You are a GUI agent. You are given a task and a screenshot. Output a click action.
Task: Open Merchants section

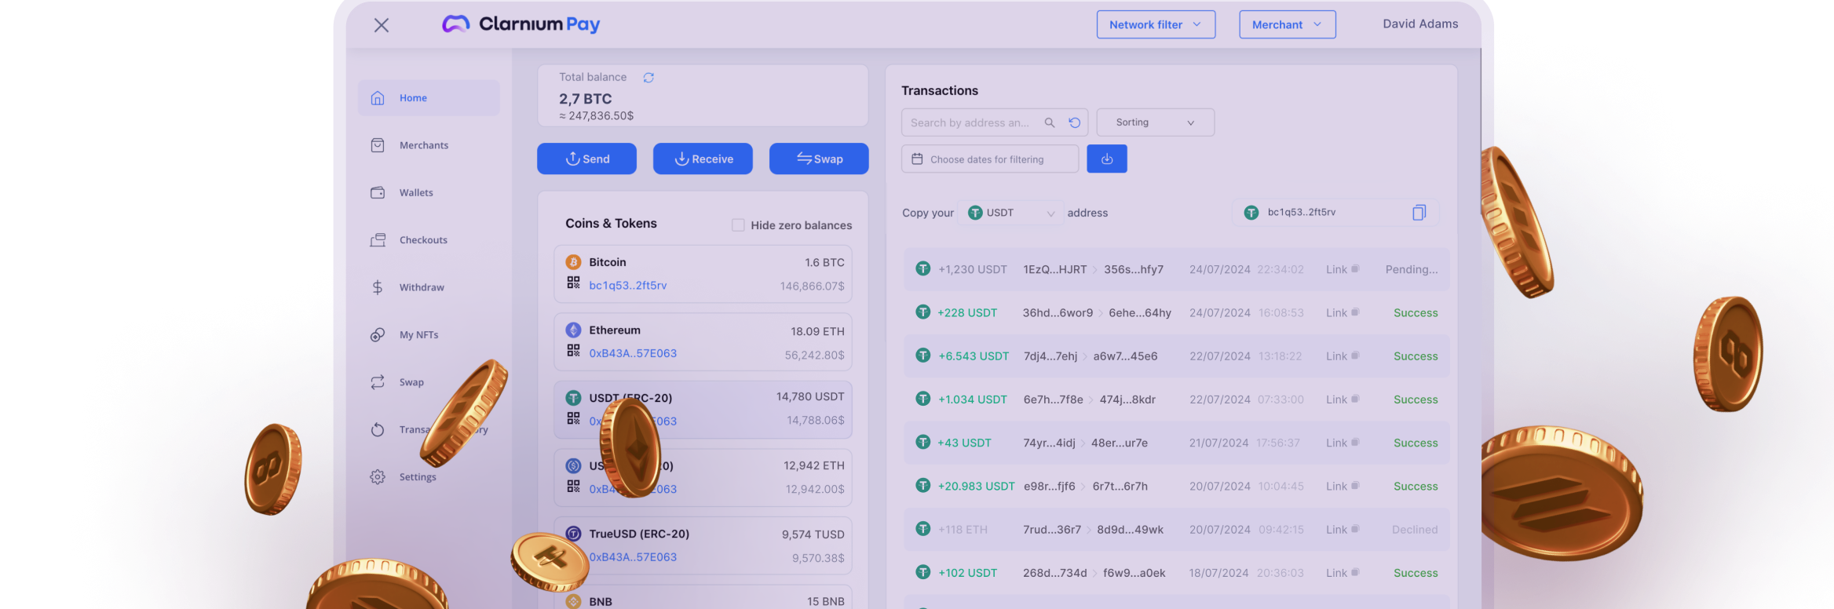[423, 145]
